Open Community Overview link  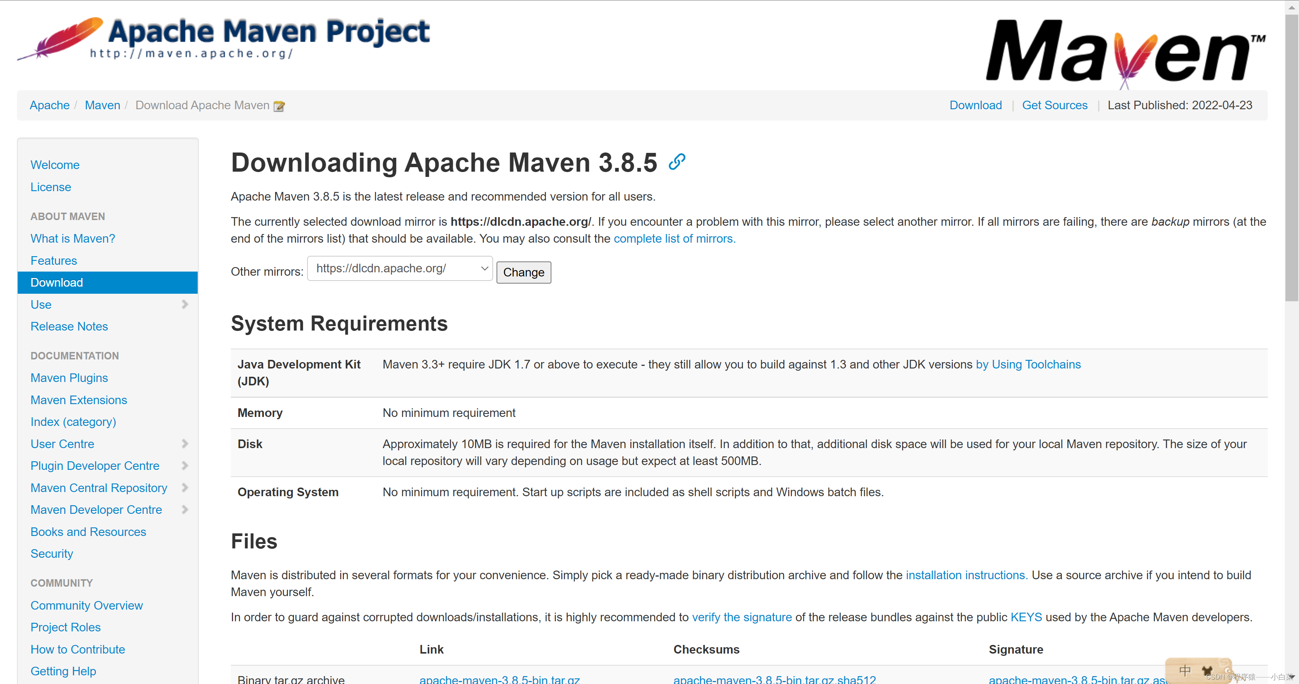(x=86, y=605)
